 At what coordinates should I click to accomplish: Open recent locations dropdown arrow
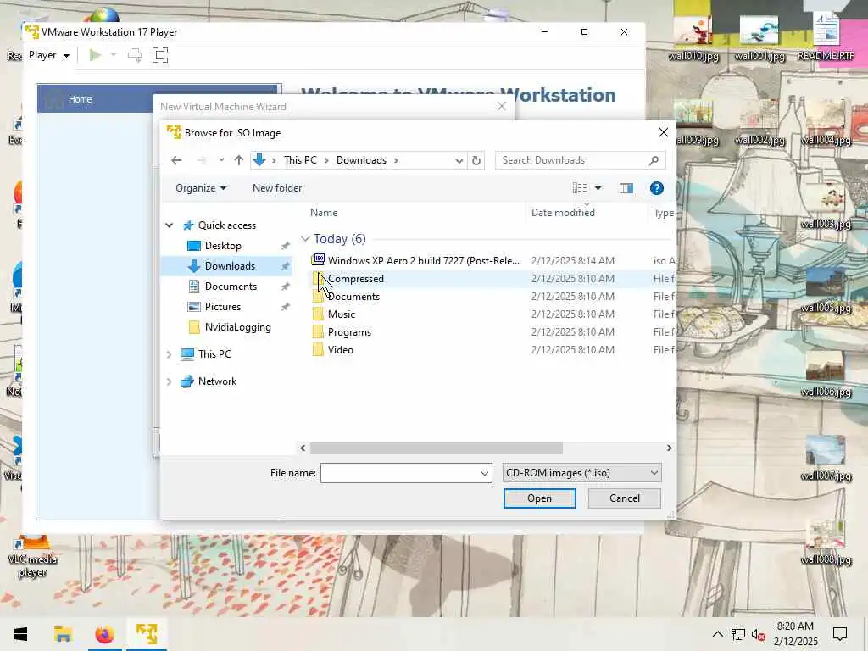coord(221,160)
